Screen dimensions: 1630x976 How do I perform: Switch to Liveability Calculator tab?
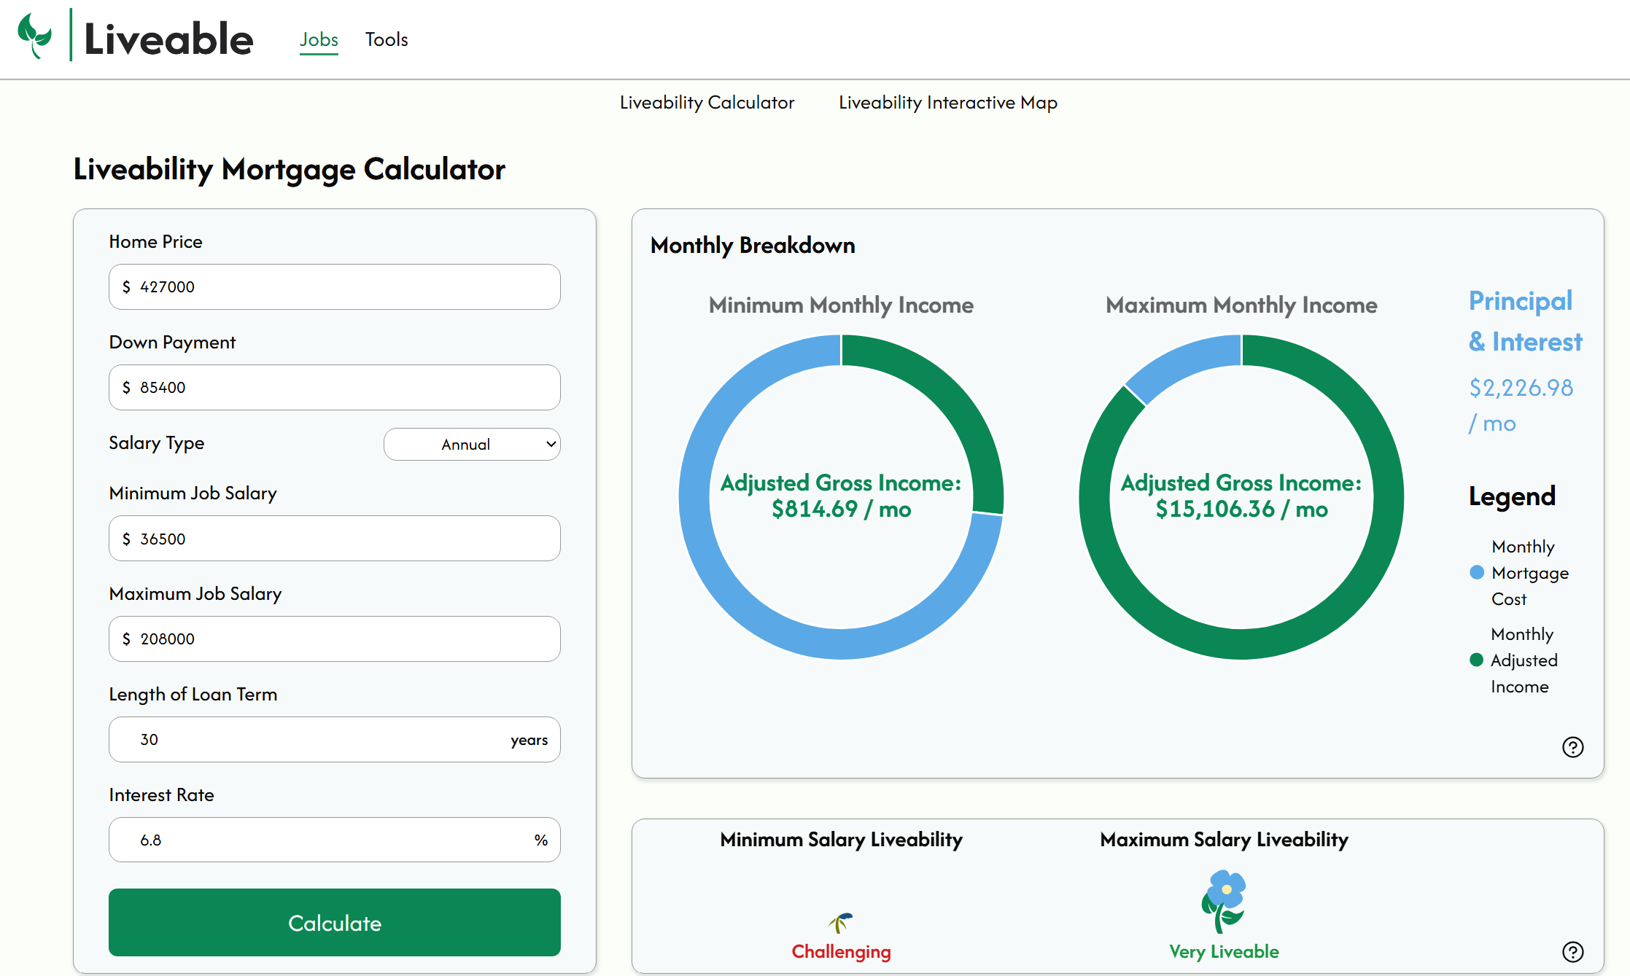click(x=707, y=103)
